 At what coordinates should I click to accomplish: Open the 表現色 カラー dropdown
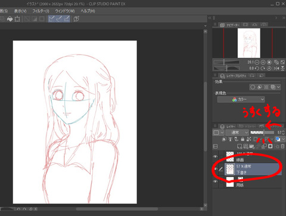(241, 99)
